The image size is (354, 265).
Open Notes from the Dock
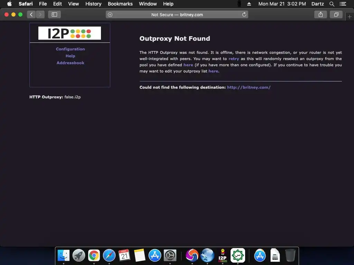[x=140, y=256]
